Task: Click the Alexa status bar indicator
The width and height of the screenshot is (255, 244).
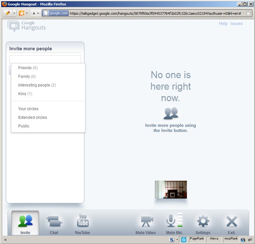Action: coord(214,239)
